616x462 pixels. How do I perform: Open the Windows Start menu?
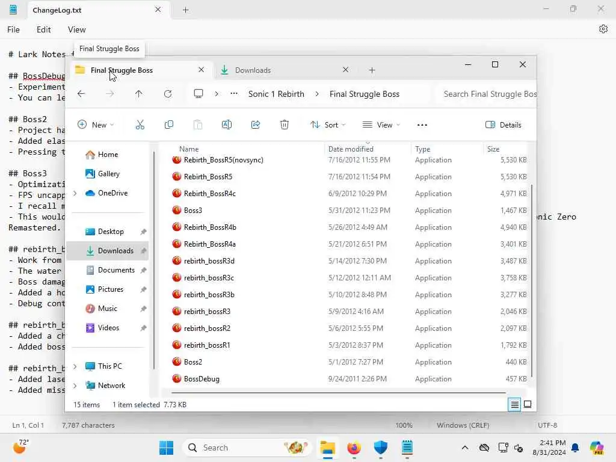pos(166,448)
